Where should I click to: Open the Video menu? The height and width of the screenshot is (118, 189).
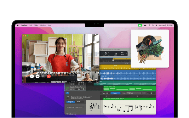point(36,25)
